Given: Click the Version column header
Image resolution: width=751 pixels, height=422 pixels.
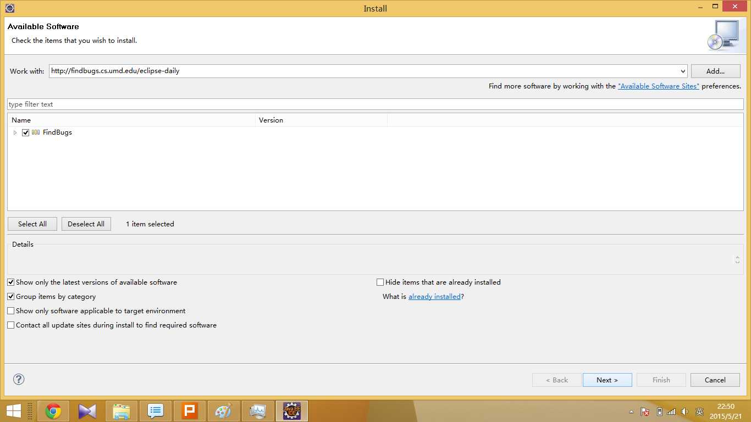Looking at the screenshot, I should [322, 120].
